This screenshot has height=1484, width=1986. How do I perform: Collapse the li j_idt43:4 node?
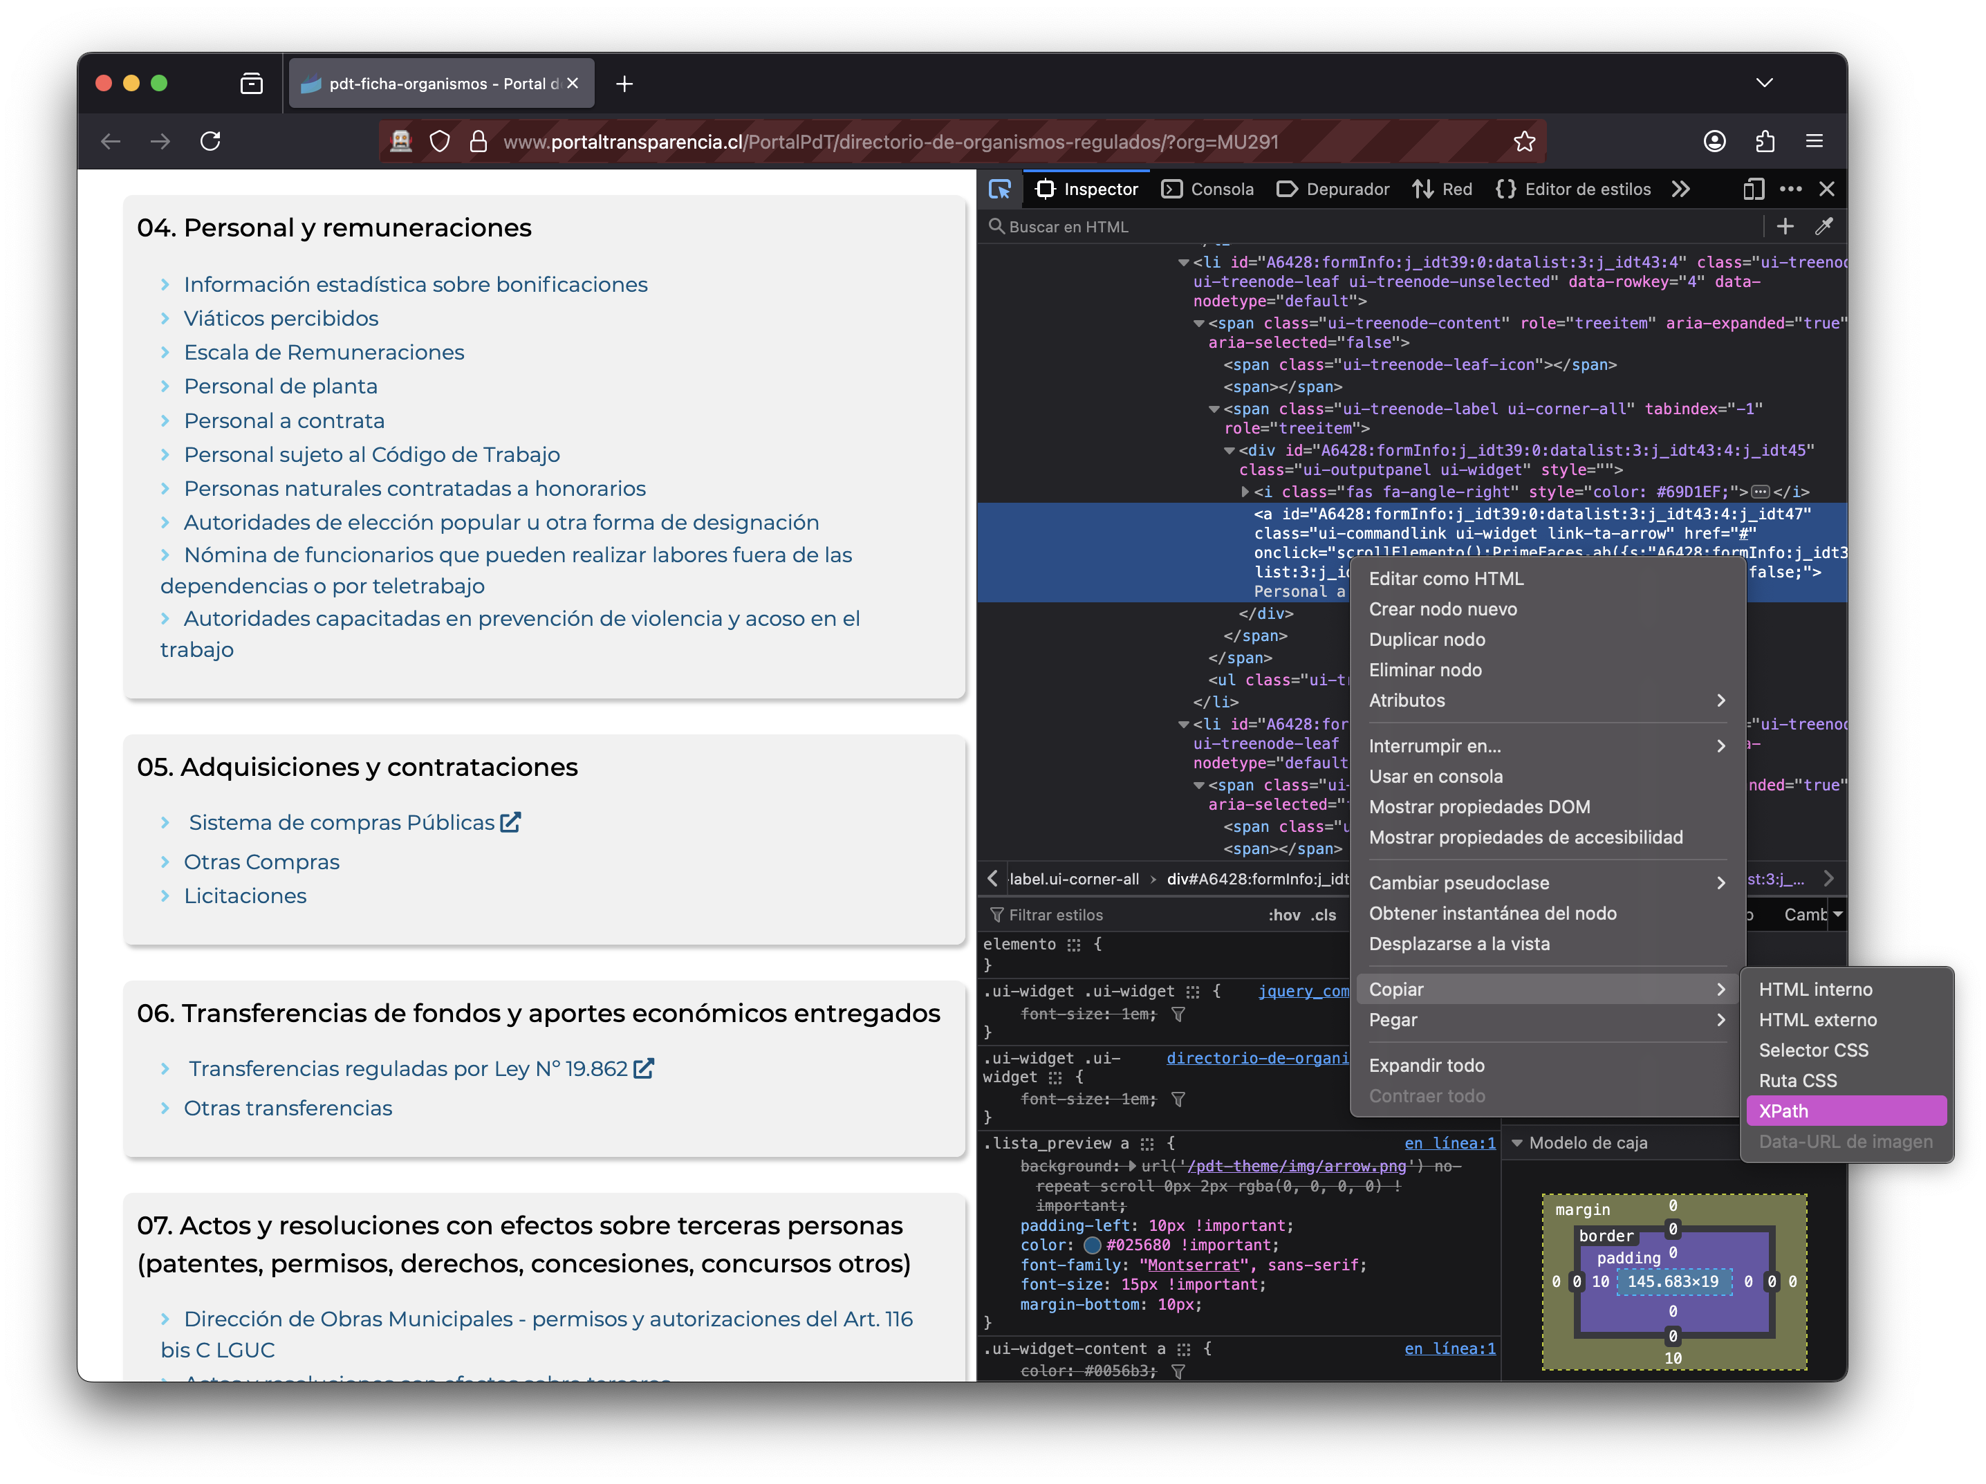coord(1183,263)
